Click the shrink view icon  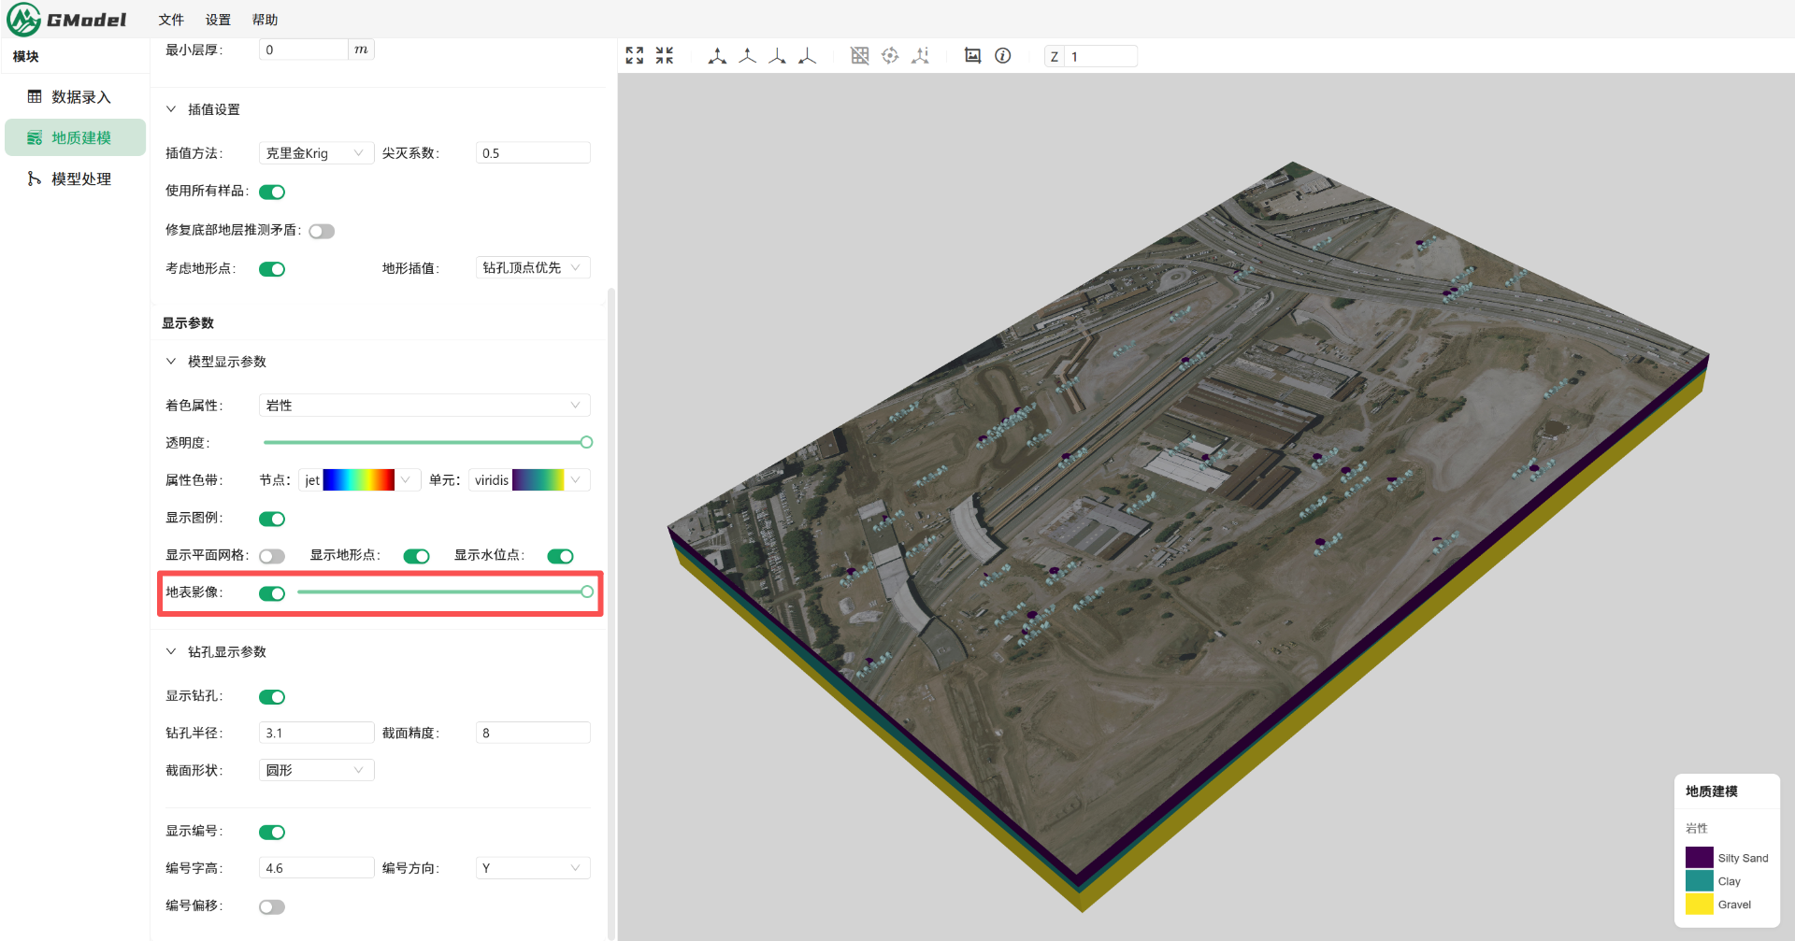coord(665,56)
